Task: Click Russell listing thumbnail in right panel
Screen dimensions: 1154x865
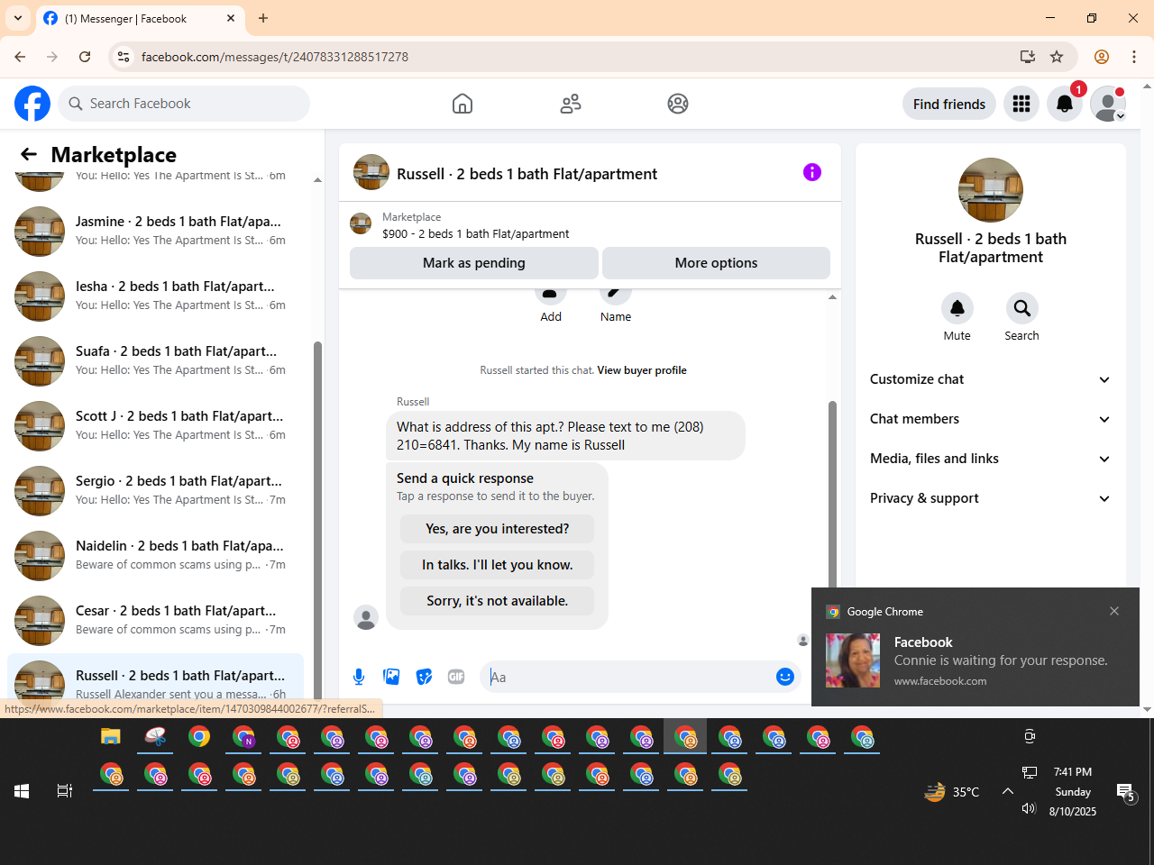Action: pos(991,190)
